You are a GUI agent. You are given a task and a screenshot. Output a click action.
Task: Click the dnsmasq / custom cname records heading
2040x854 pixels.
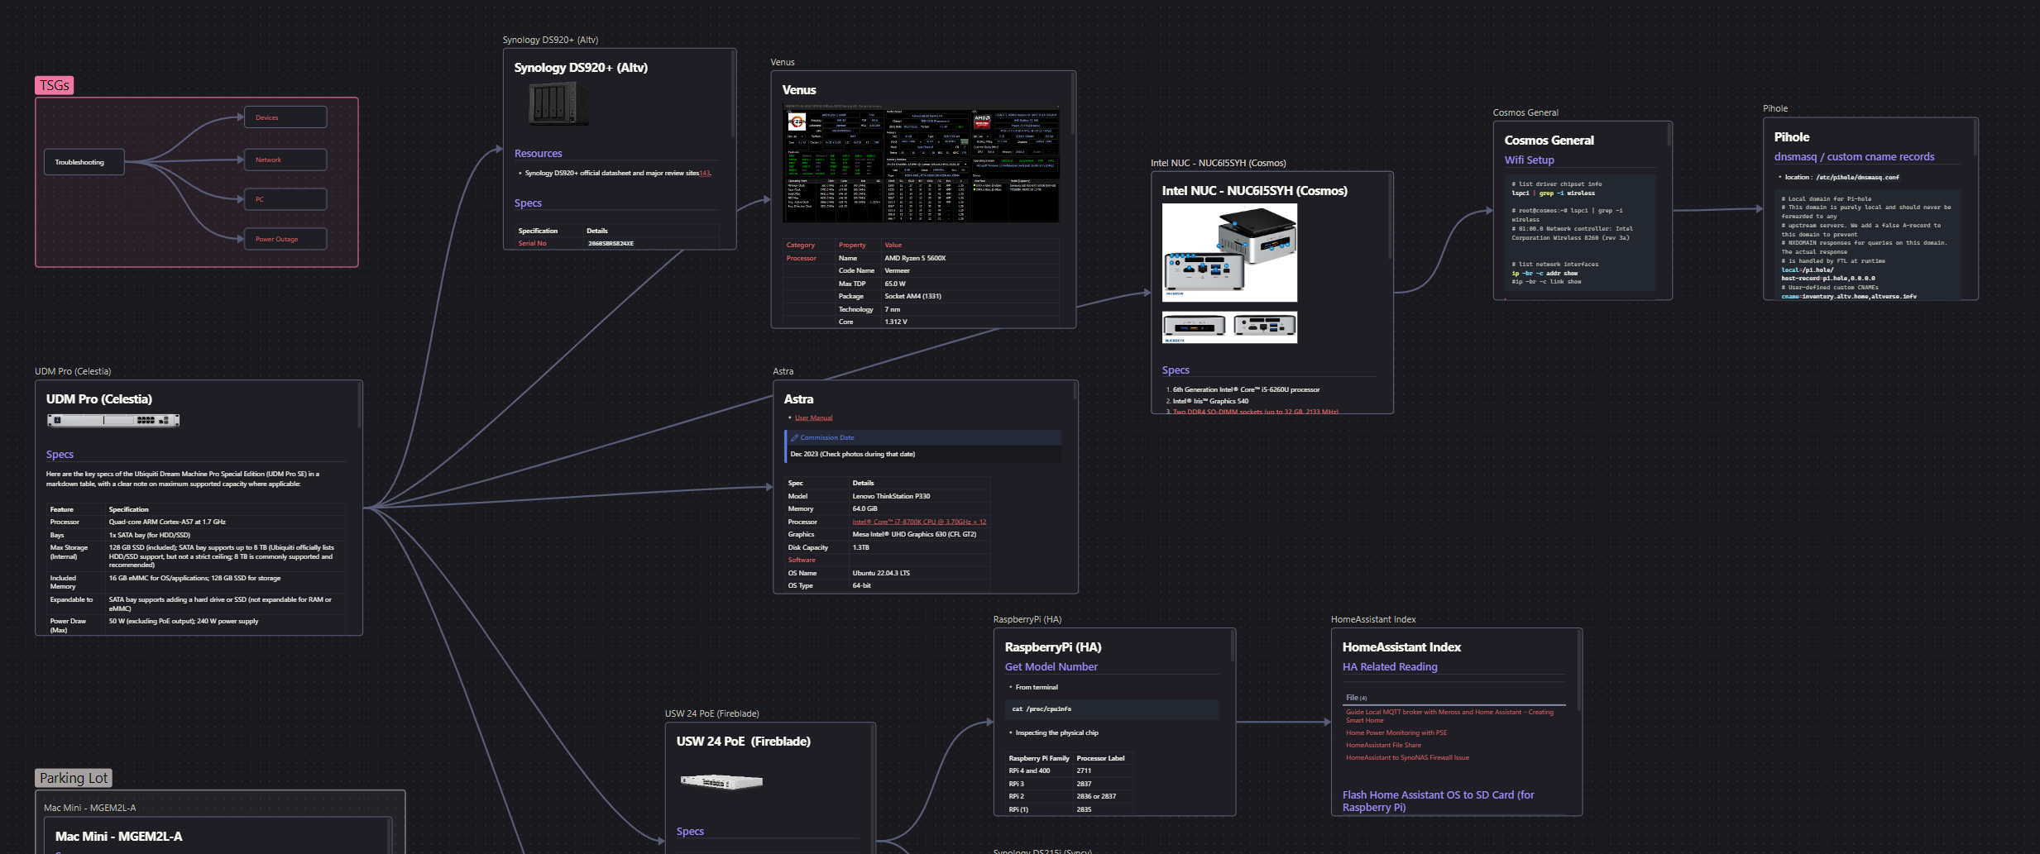[x=1854, y=157]
